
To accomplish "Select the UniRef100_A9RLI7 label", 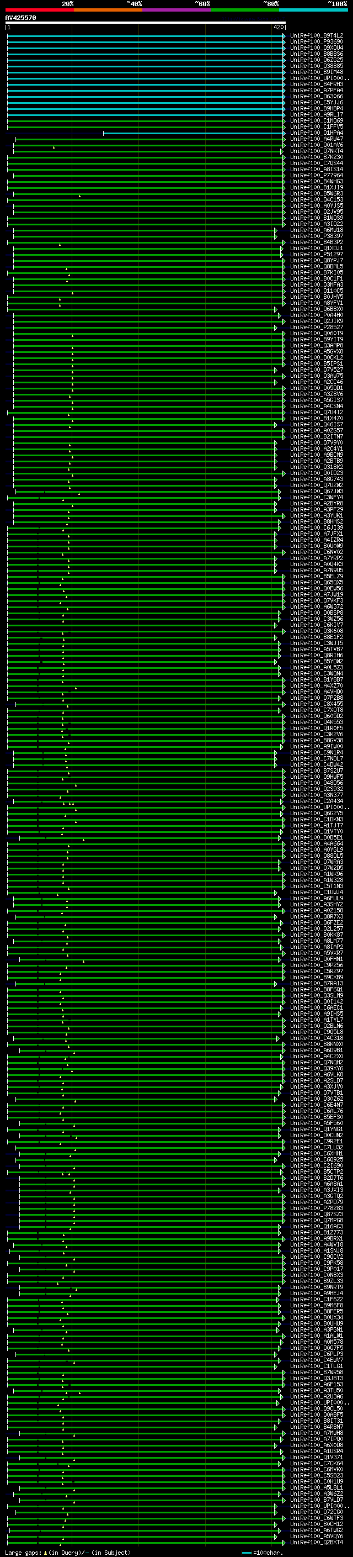I will (x=317, y=114).
